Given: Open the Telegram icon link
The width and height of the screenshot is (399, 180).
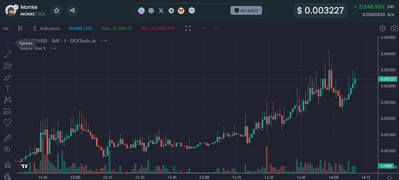Looking at the screenshot, I should click(171, 11).
